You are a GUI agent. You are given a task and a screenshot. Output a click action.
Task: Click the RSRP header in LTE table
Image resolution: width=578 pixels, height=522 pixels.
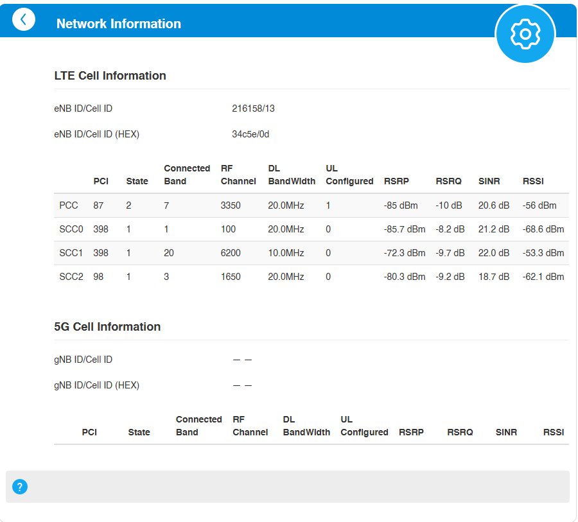396,181
